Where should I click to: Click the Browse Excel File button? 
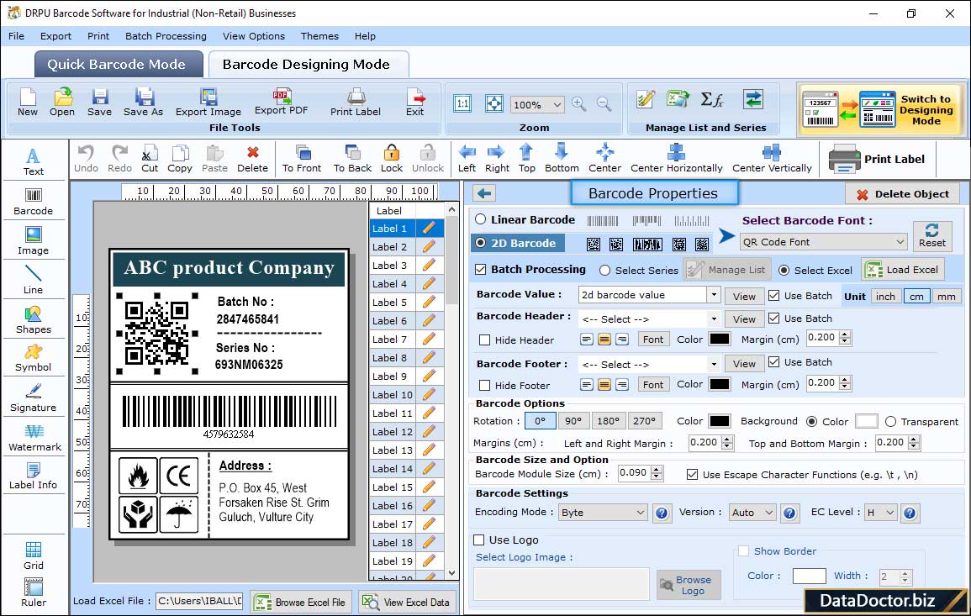click(302, 602)
